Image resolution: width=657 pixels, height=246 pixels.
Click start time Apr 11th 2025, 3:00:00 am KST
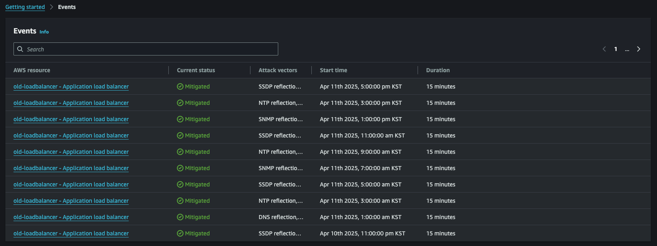click(361, 201)
